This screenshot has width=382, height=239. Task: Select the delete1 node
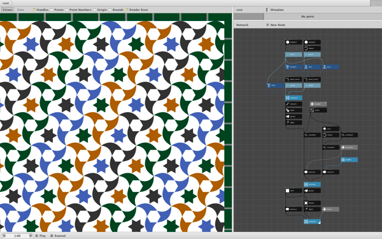pyautogui.click(x=313, y=203)
